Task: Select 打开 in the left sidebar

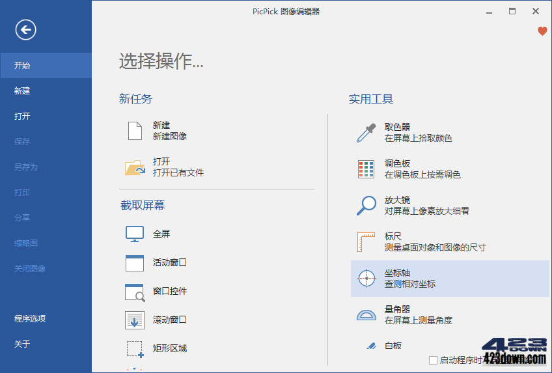Action: tap(22, 117)
